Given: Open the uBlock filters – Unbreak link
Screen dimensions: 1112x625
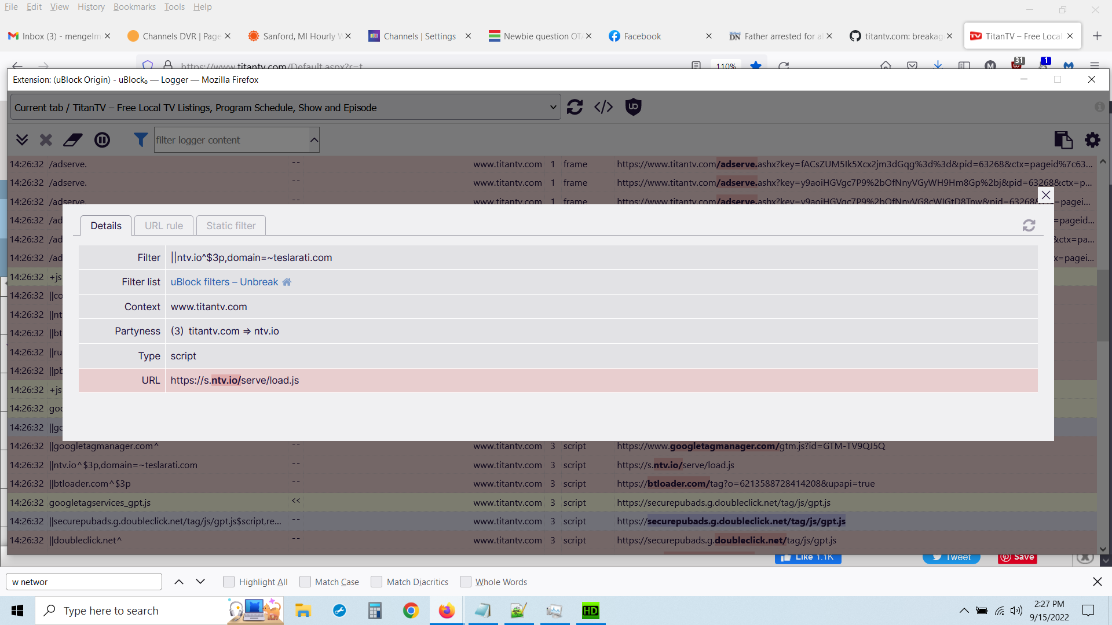Looking at the screenshot, I should point(224,282).
